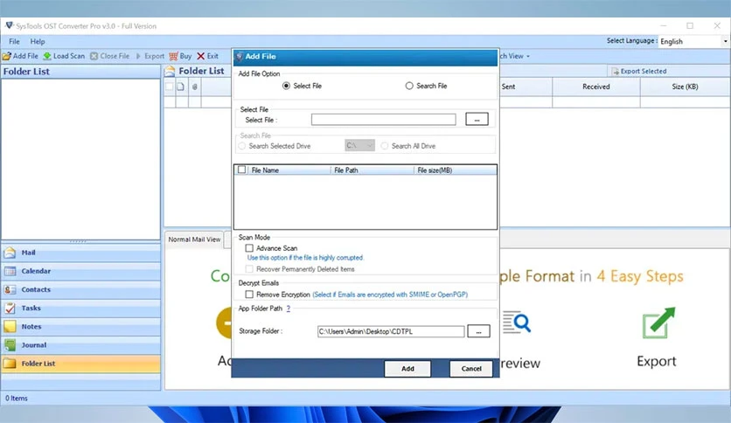Click the red Exit icon

tap(201, 56)
